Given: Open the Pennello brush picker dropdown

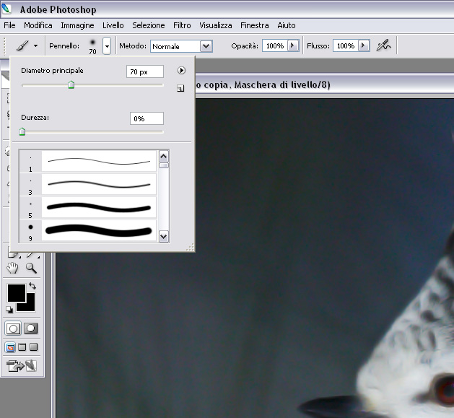Looking at the screenshot, I should (x=107, y=45).
